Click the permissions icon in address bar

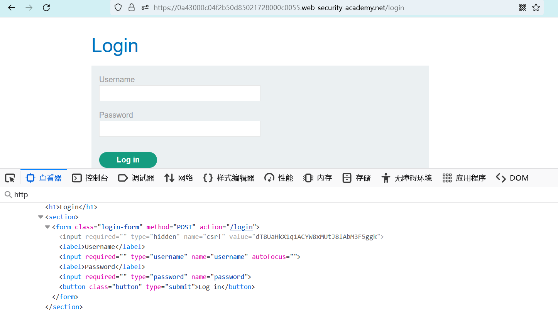pos(145,7)
